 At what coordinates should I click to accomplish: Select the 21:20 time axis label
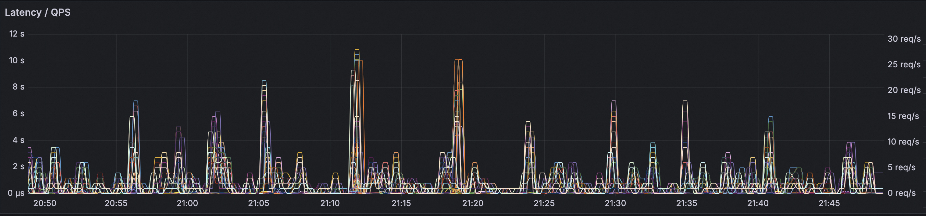473,203
